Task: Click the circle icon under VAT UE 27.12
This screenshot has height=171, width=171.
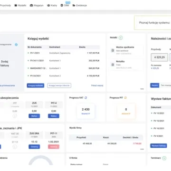Action: click(15, 147)
